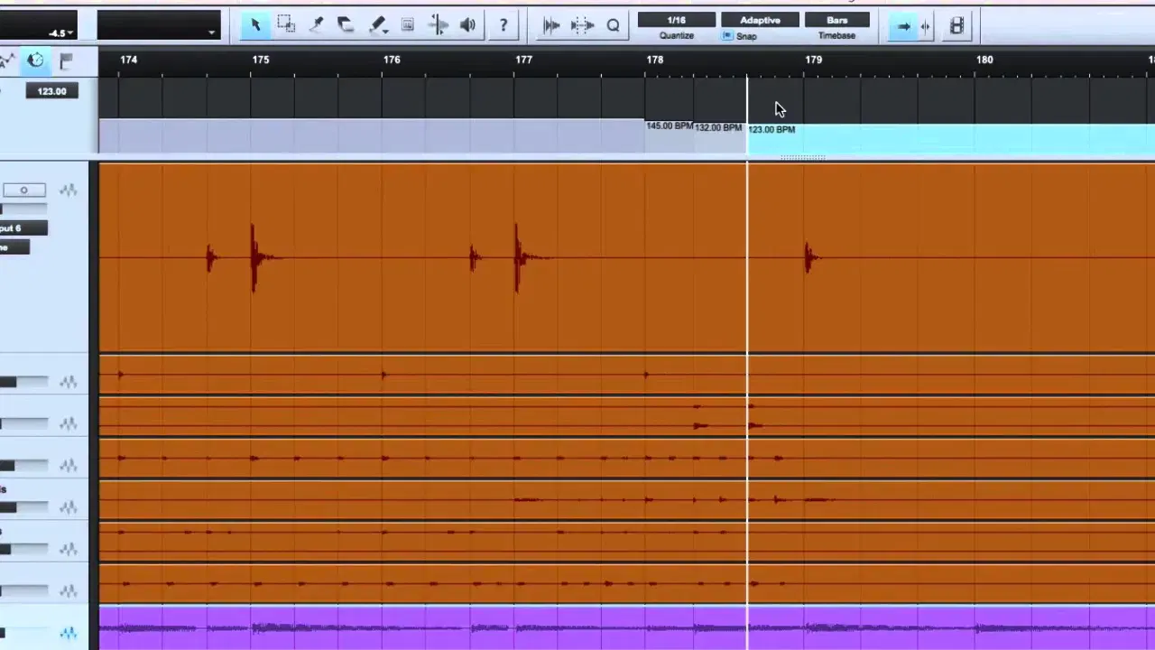Open the empty black selector dropdown
The image size is (1155, 650).
click(159, 25)
